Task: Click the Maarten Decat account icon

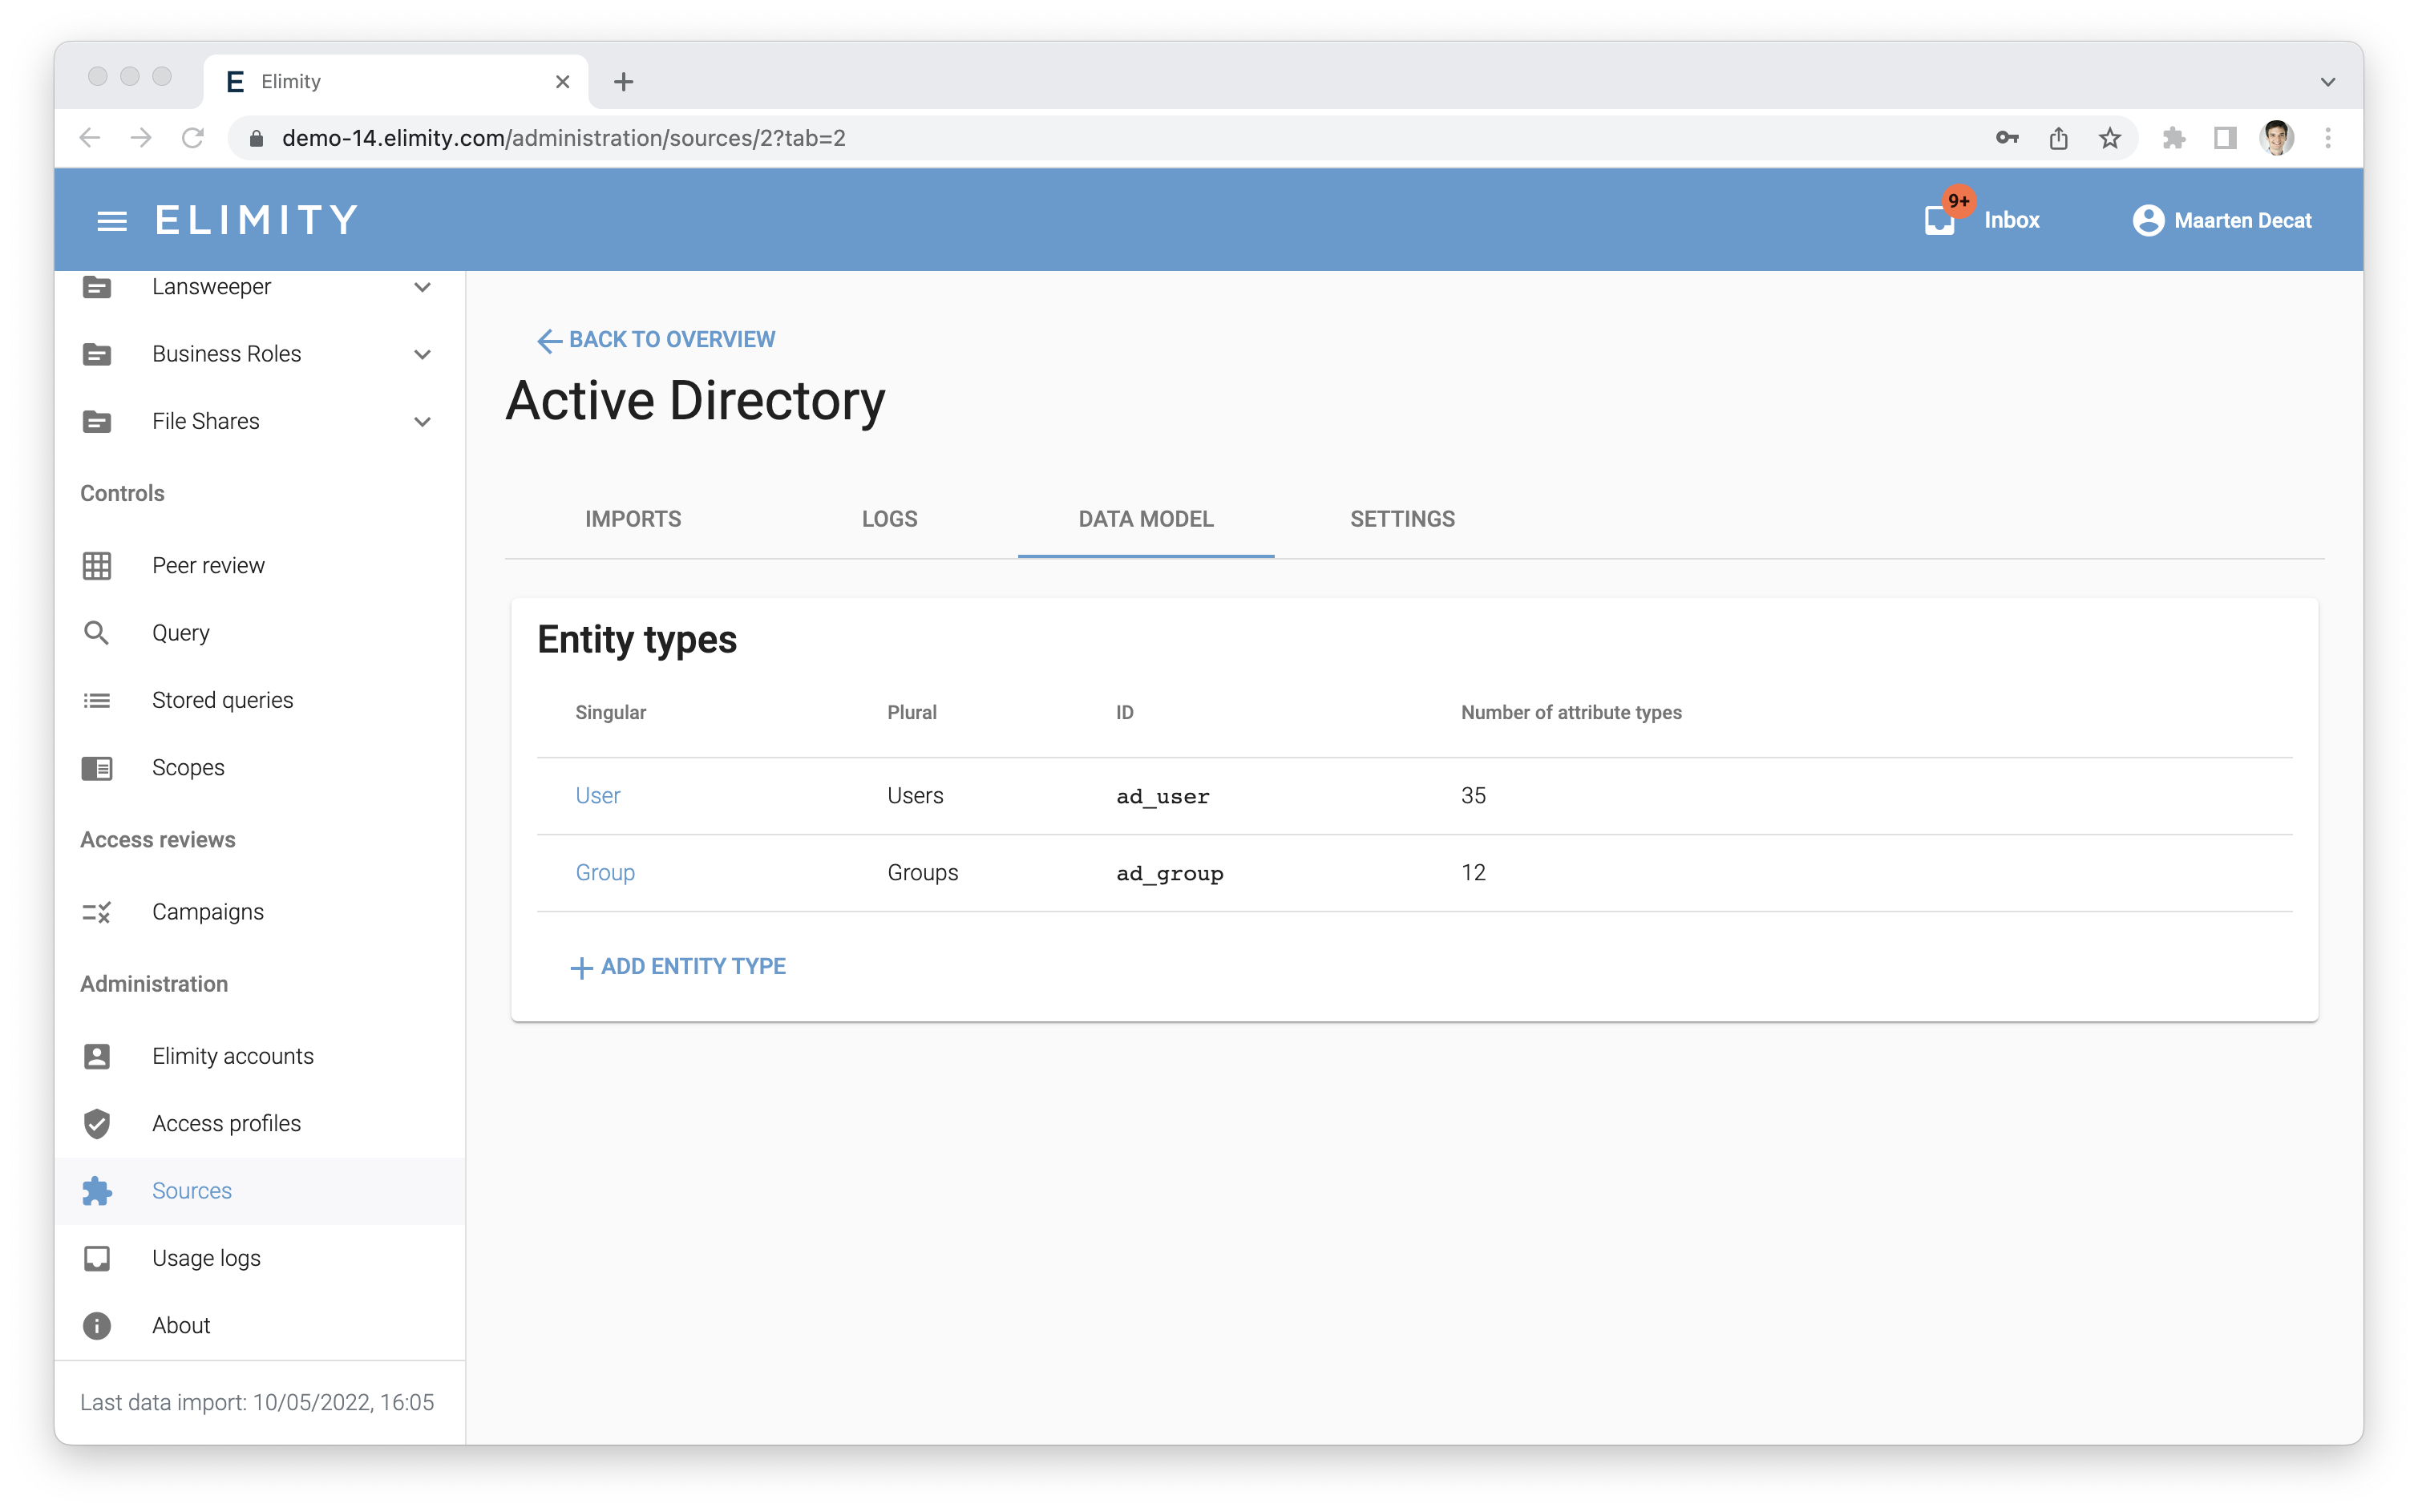Action: [2147, 220]
